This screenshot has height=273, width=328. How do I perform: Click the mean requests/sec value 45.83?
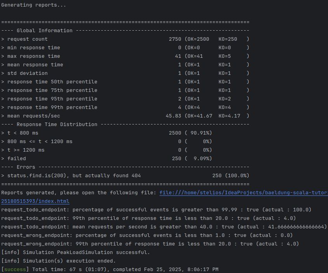[173, 116]
